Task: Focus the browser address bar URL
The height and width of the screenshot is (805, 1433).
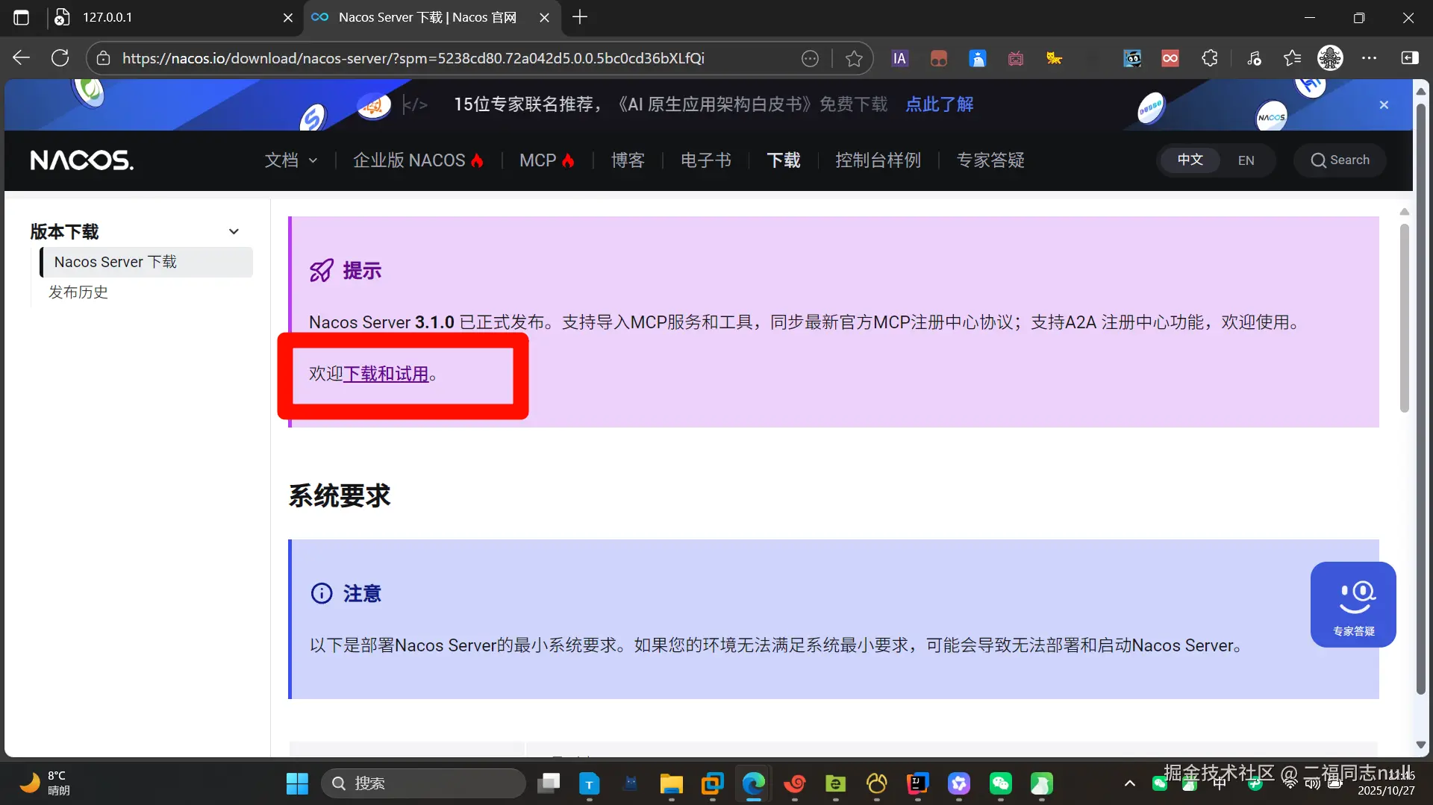Action: (x=413, y=58)
